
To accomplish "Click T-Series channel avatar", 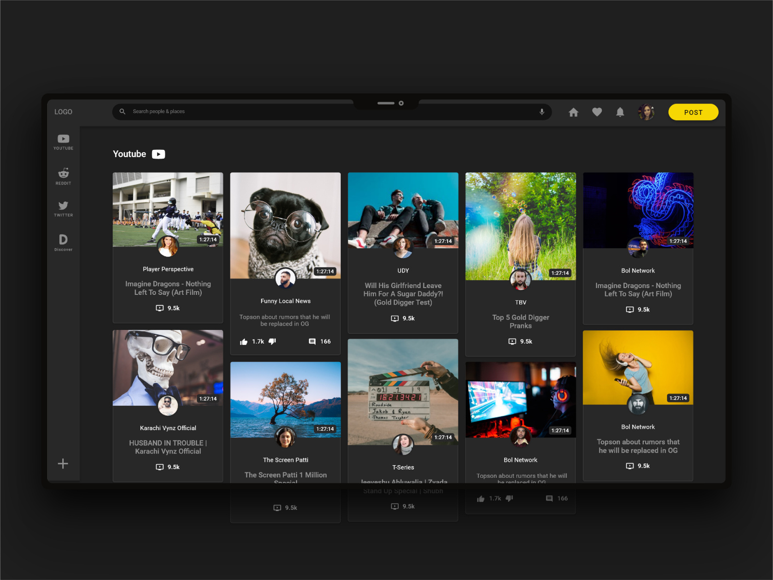I will pyautogui.click(x=403, y=444).
